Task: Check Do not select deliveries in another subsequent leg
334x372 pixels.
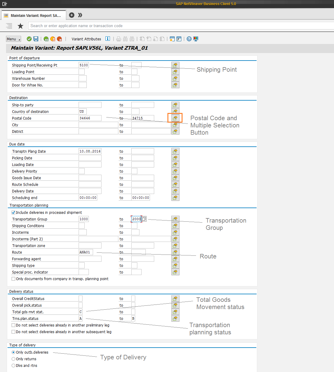Action: click(x=13, y=332)
